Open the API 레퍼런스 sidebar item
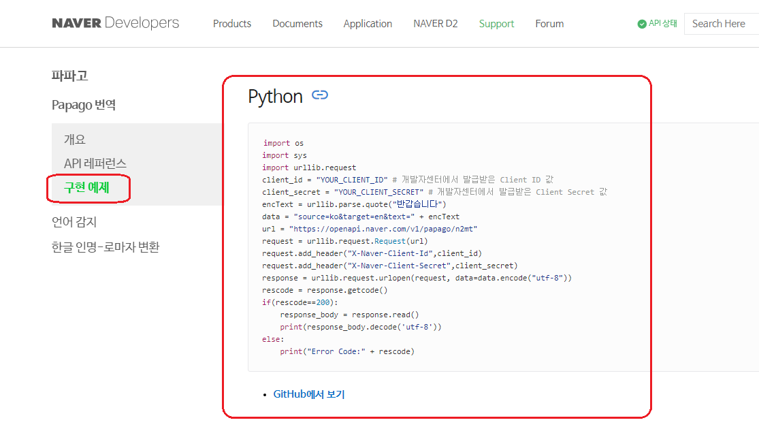 pos(95,163)
